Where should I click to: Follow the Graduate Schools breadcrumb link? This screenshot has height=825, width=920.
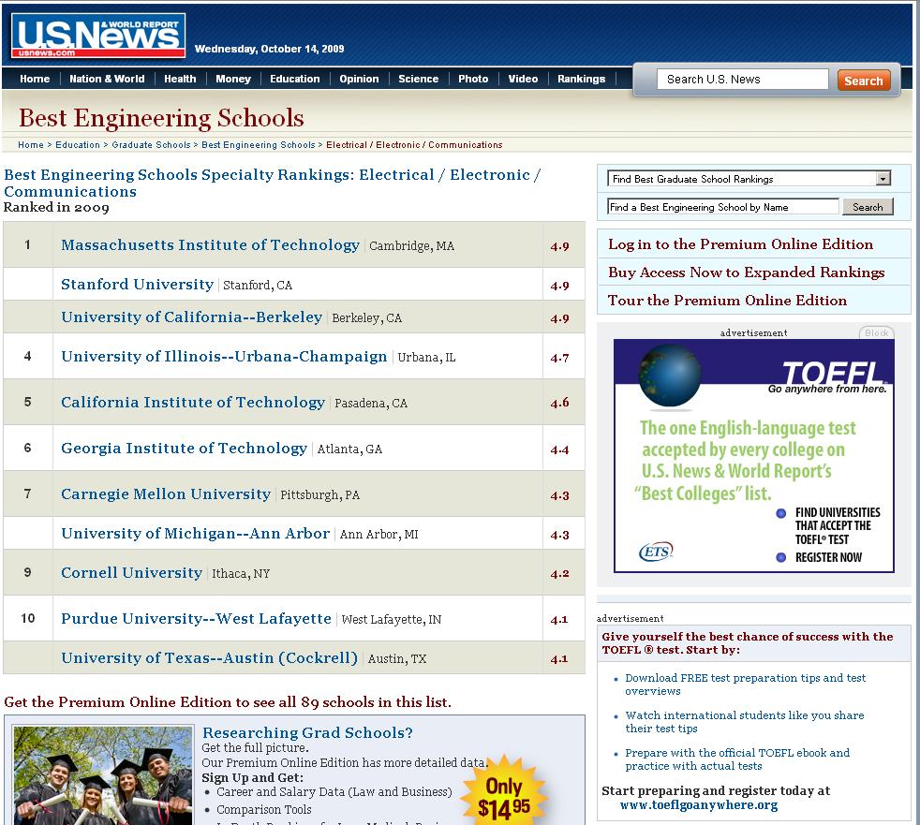[x=151, y=145]
